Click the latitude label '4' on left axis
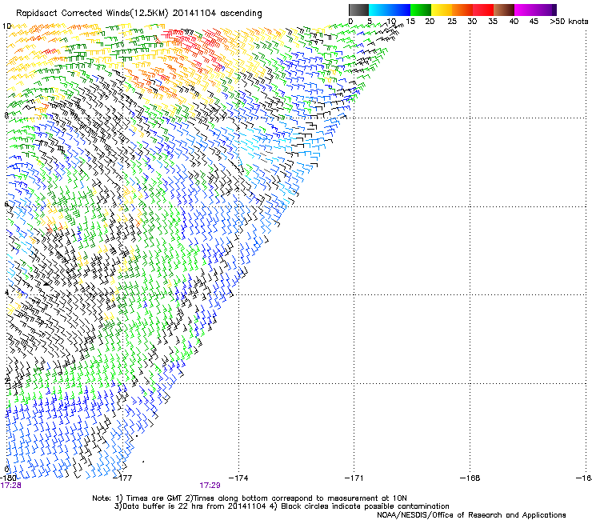This screenshot has height=520, width=592. [x=6, y=293]
